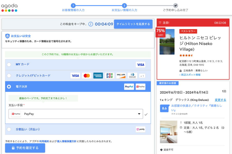The height and width of the screenshot is (154, 232).
Task: Click the お支払いは安全 heading
Action: (21, 36)
